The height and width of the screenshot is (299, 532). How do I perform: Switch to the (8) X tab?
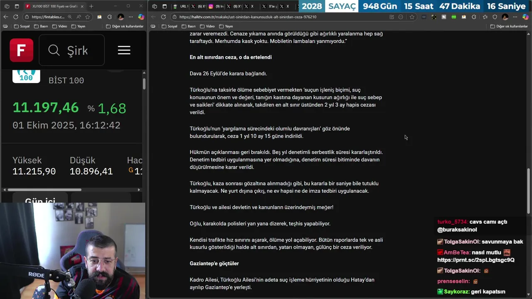234,6
